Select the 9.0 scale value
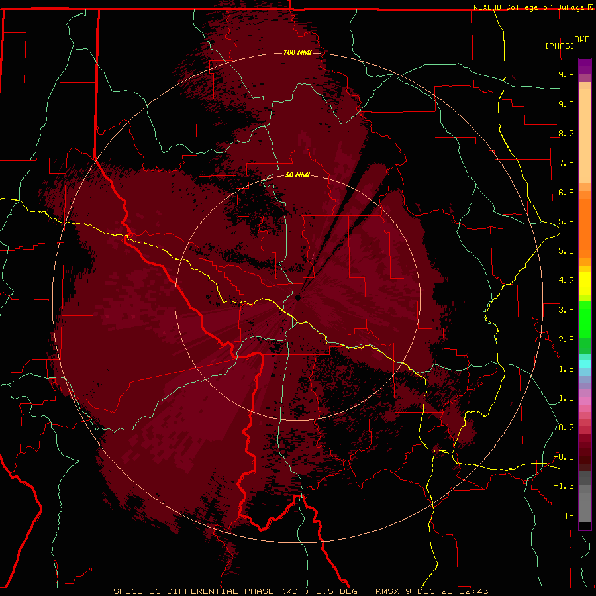Image resolution: width=596 pixels, height=596 pixels. [x=566, y=104]
